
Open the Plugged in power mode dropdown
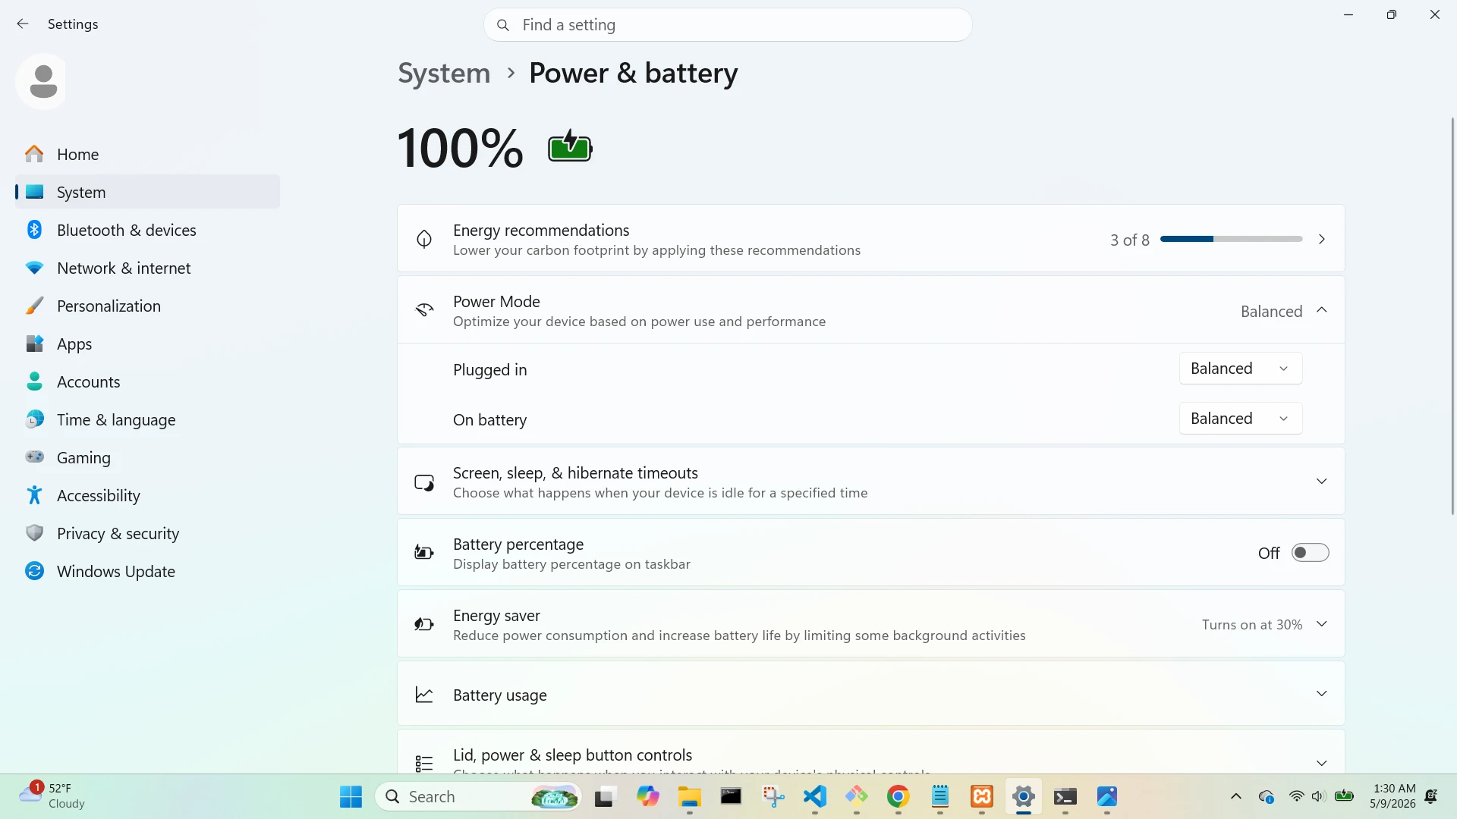(1241, 369)
